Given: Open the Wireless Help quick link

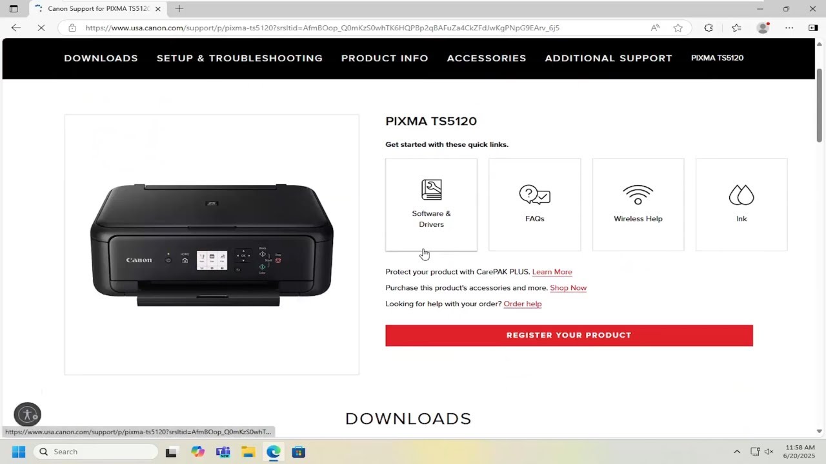Looking at the screenshot, I should (638, 204).
